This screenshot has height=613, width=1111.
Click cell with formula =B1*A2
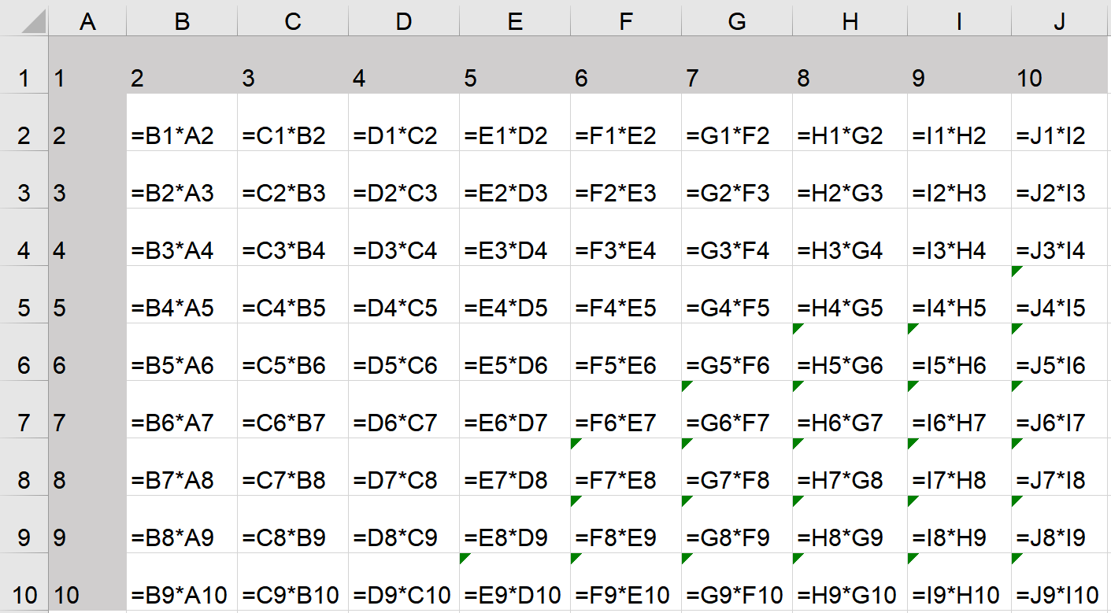tap(182, 122)
